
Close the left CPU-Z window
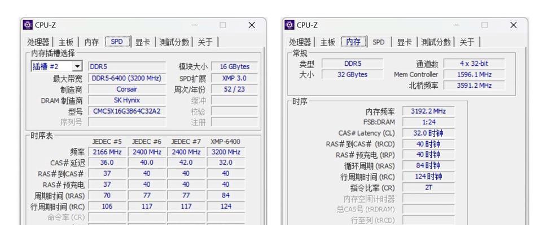point(252,25)
